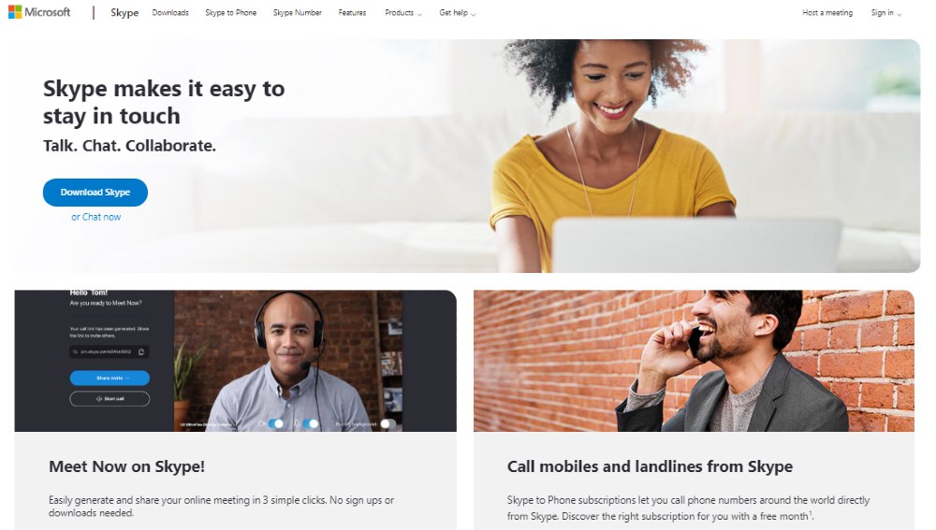Click the copy link icon beside join.skype.com

(x=141, y=351)
